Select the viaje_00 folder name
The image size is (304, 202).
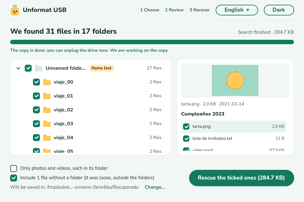pyautogui.click(x=63, y=82)
